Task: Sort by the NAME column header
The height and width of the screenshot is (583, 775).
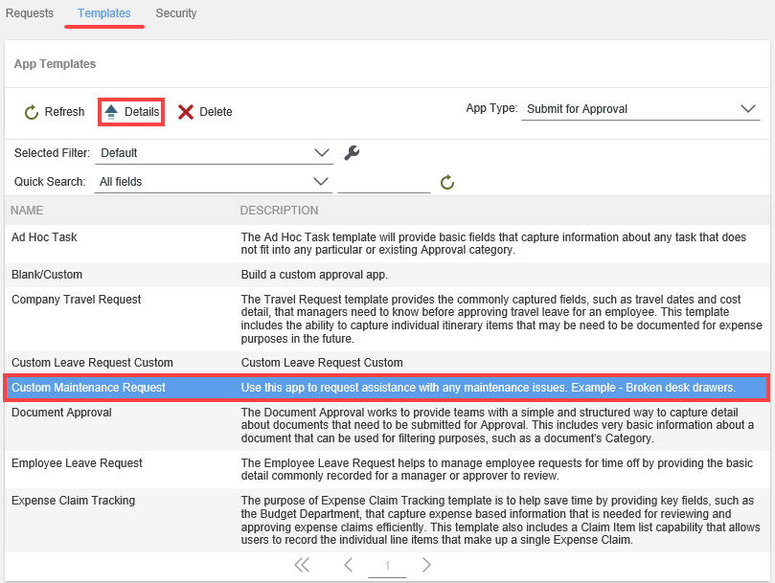Action: (28, 211)
